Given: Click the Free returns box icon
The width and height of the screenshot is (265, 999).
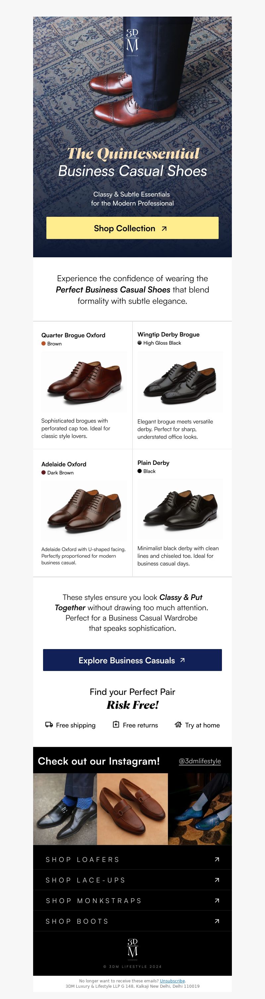Looking at the screenshot, I should (116, 724).
